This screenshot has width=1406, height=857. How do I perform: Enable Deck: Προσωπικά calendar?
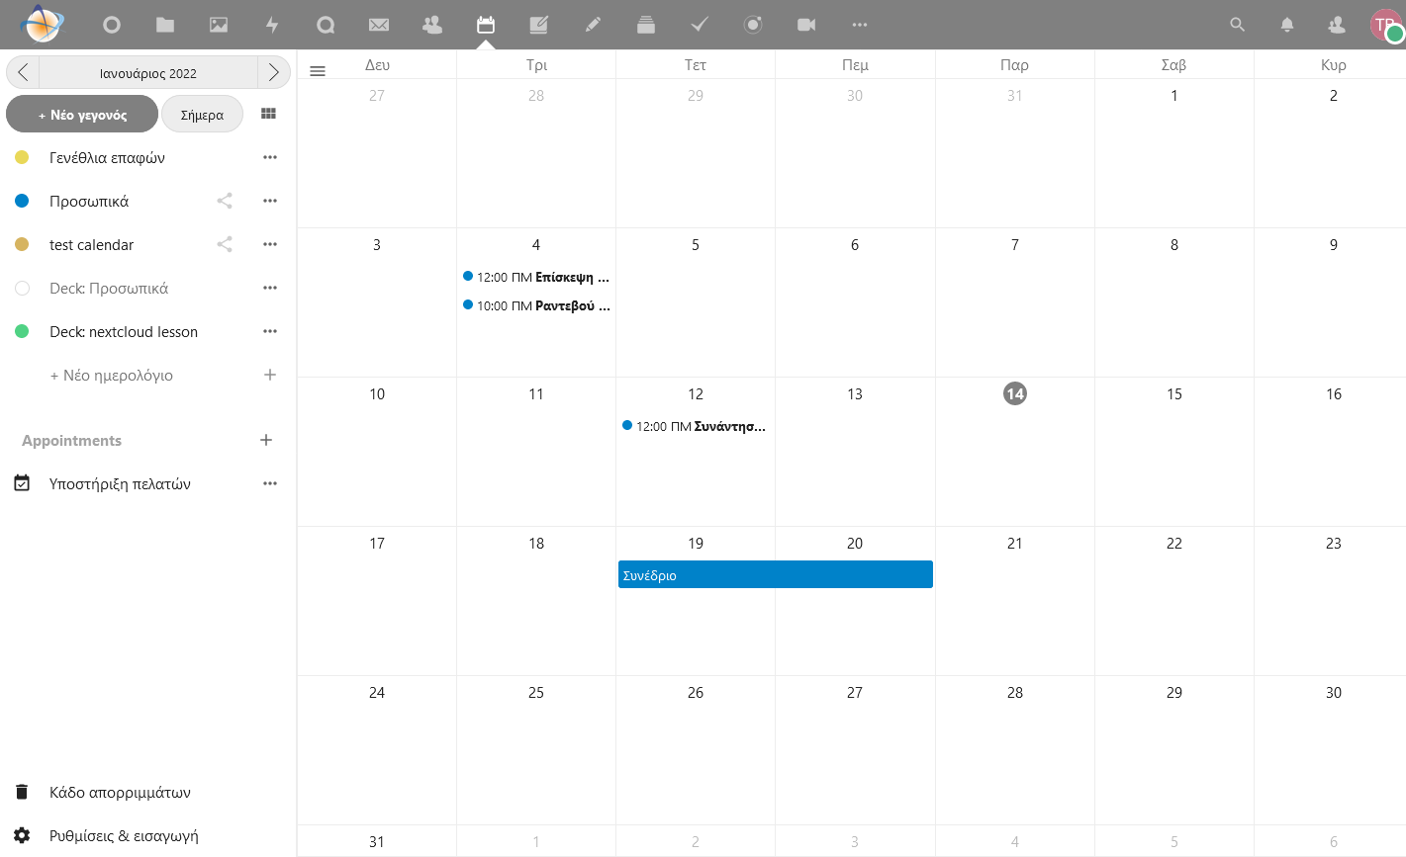(22, 288)
